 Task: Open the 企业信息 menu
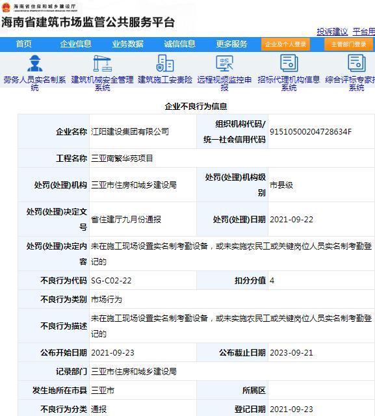(x=75, y=44)
